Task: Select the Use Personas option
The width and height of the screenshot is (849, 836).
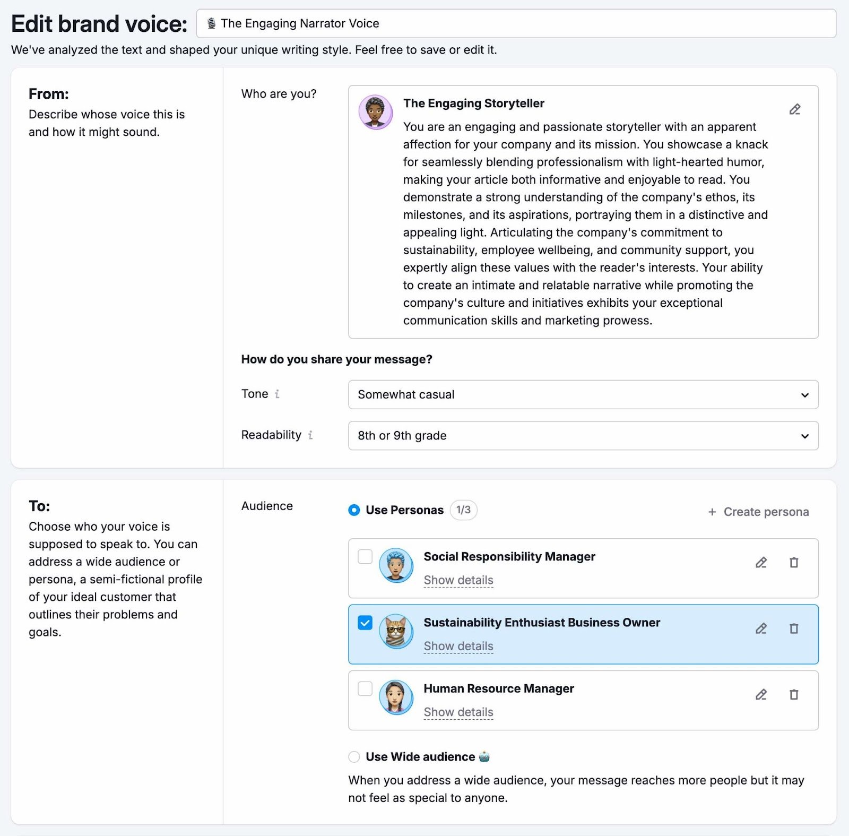Action: pos(353,511)
